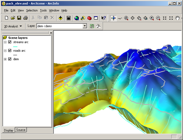Viewport: 183px width, 140px height.
Task: Open ArcCatalog from the toolbar
Action: (x=83, y=18)
